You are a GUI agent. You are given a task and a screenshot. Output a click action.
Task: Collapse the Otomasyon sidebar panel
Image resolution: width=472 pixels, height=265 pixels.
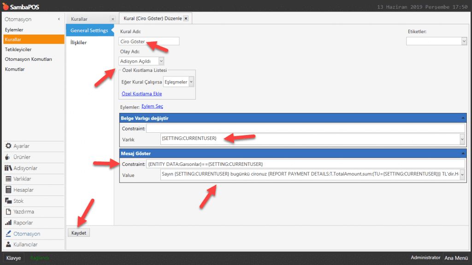[59, 19]
